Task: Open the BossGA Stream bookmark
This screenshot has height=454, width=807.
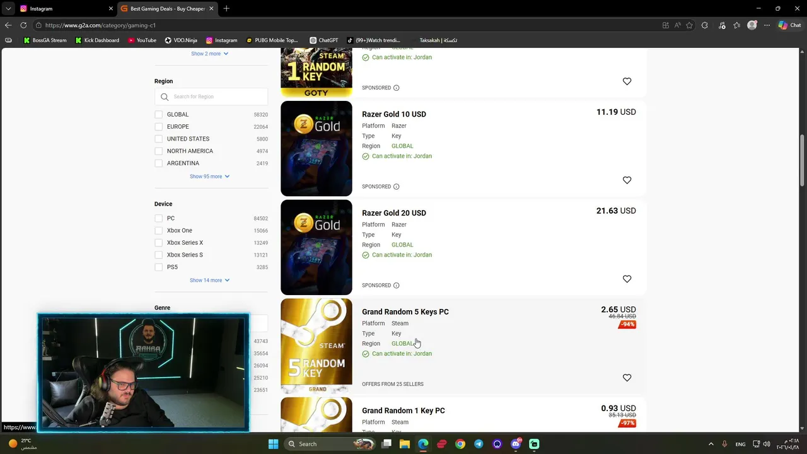Action: (45, 40)
